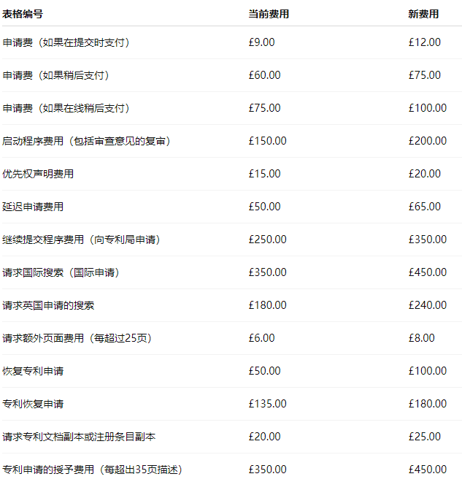Select the £65.00 new fee cell
This screenshot has width=462, height=490.
coord(424,207)
